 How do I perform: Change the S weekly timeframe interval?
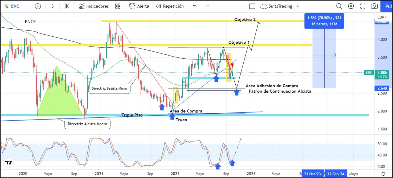point(52,6)
